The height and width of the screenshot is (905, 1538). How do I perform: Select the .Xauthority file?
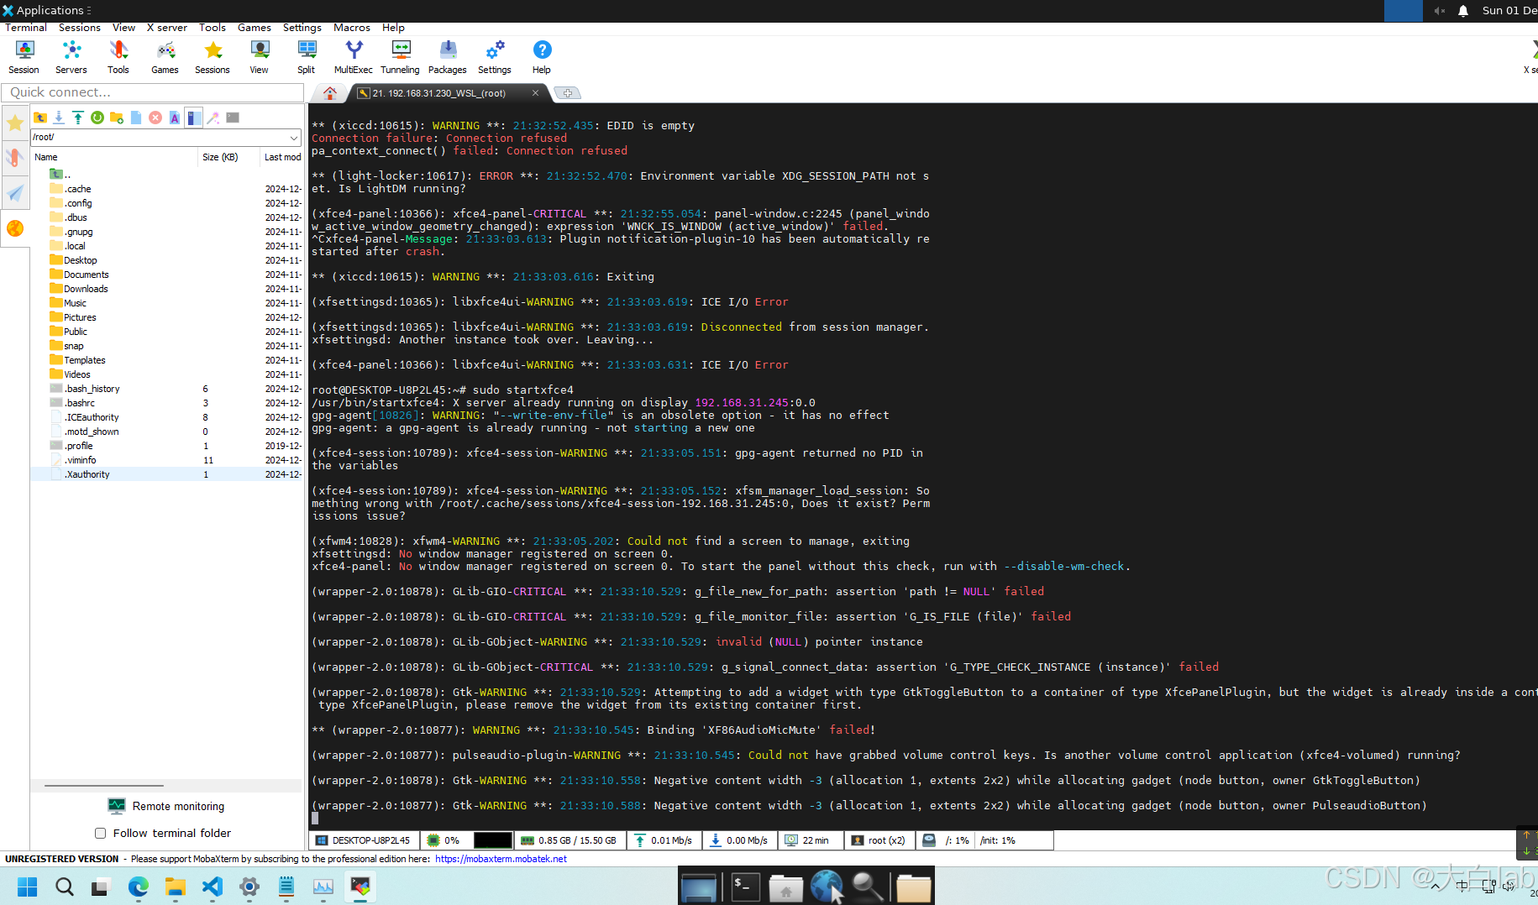[x=86, y=474]
